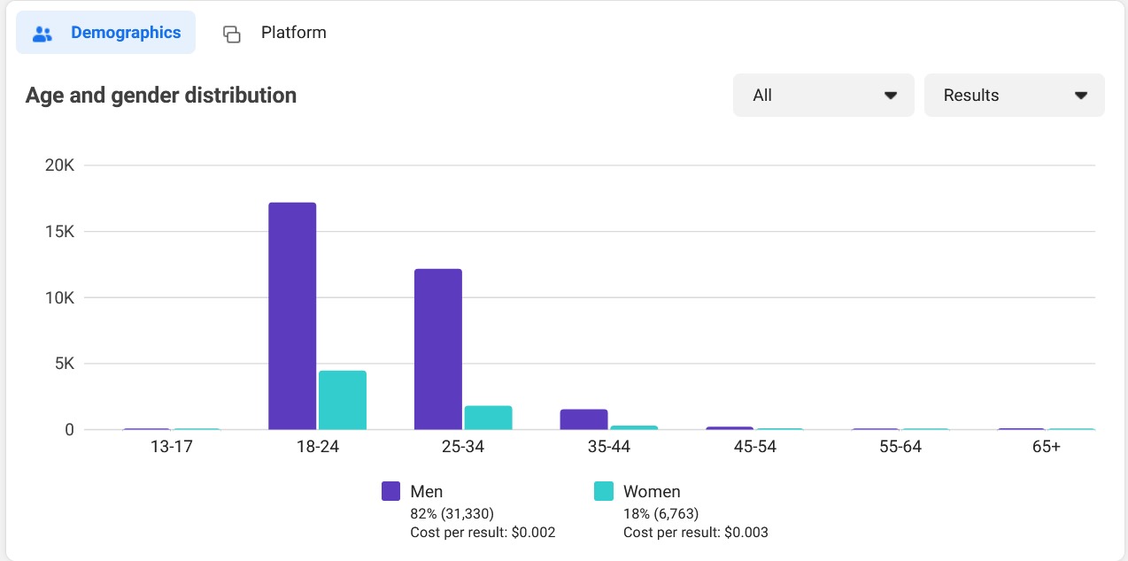Click the Men bar for 35-44
This screenshot has width=1128, height=561.
[583, 419]
